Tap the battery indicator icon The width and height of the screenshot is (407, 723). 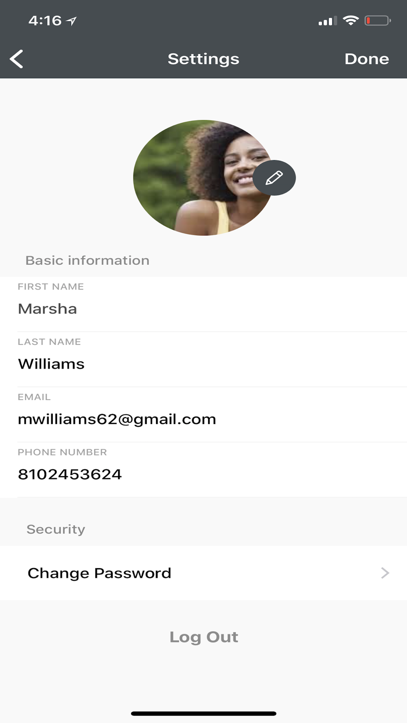coord(378,20)
